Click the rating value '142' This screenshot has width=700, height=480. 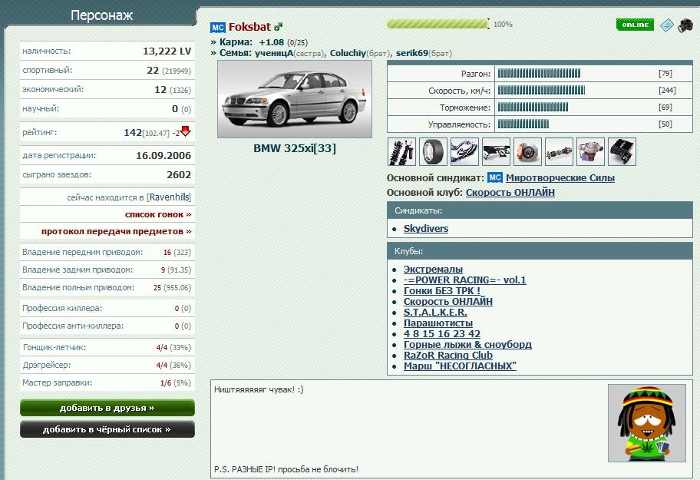point(133,133)
